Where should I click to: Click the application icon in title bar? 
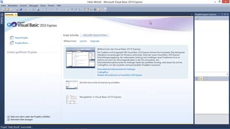pos(1,2)
